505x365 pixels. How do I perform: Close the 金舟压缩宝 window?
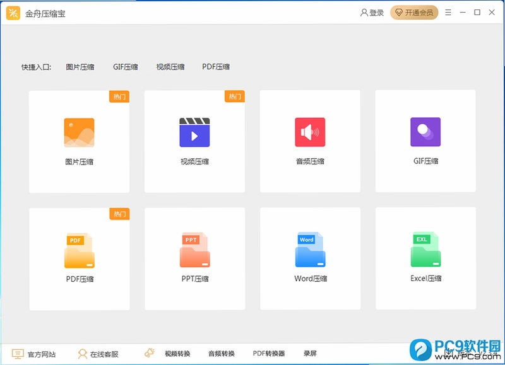tap(492, 12)
